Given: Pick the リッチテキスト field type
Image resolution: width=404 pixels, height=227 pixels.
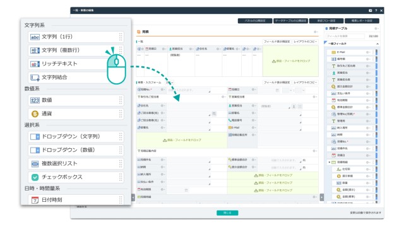Looking at the screenshot, I should (x=76, y=64).
